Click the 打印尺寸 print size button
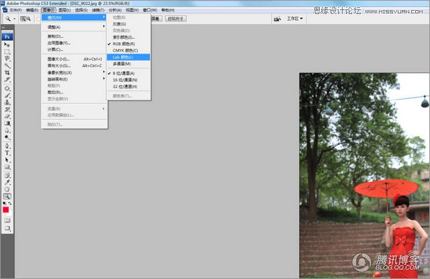Viewport: 430px width, 279px height. (x=176, y=19)
